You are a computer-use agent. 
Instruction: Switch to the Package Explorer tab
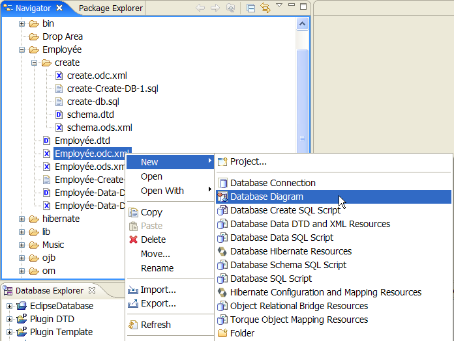point(111,8)
